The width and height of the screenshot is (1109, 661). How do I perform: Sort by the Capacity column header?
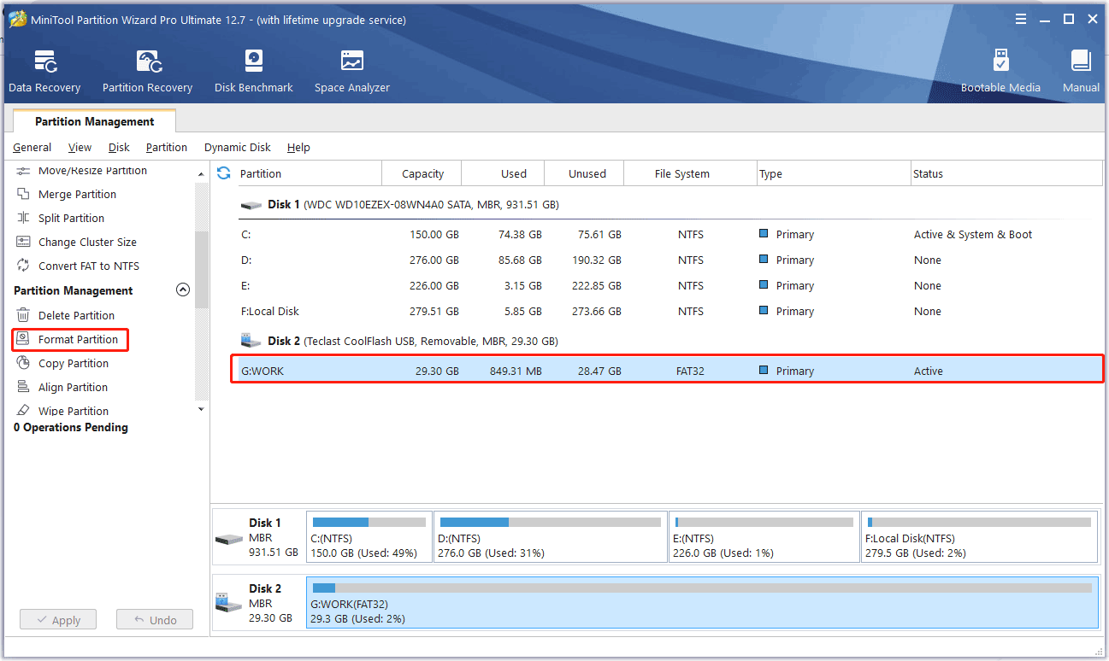click(422, 173)
